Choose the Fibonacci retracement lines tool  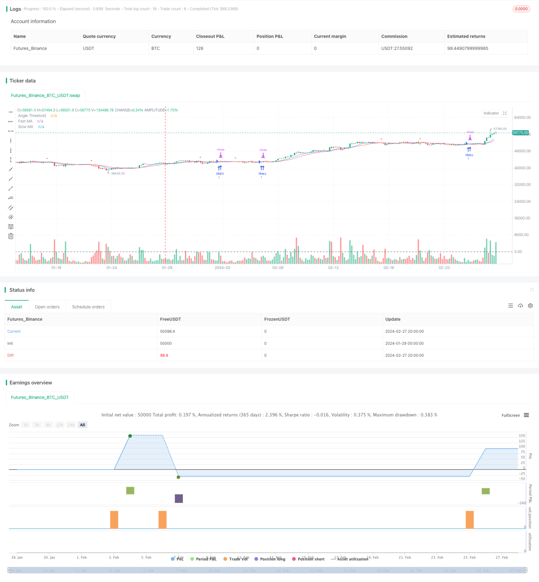pyautogui.click(x=11, y=226)
